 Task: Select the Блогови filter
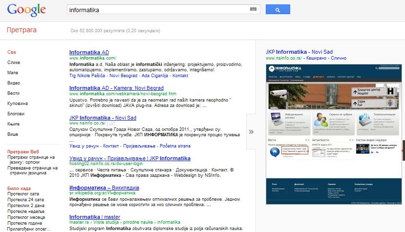16,114
